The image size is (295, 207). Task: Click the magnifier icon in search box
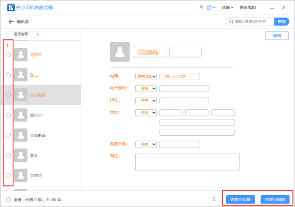pos(230,22)
